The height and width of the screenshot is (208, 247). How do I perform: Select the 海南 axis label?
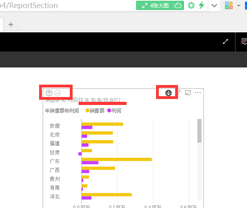[55, 188]
